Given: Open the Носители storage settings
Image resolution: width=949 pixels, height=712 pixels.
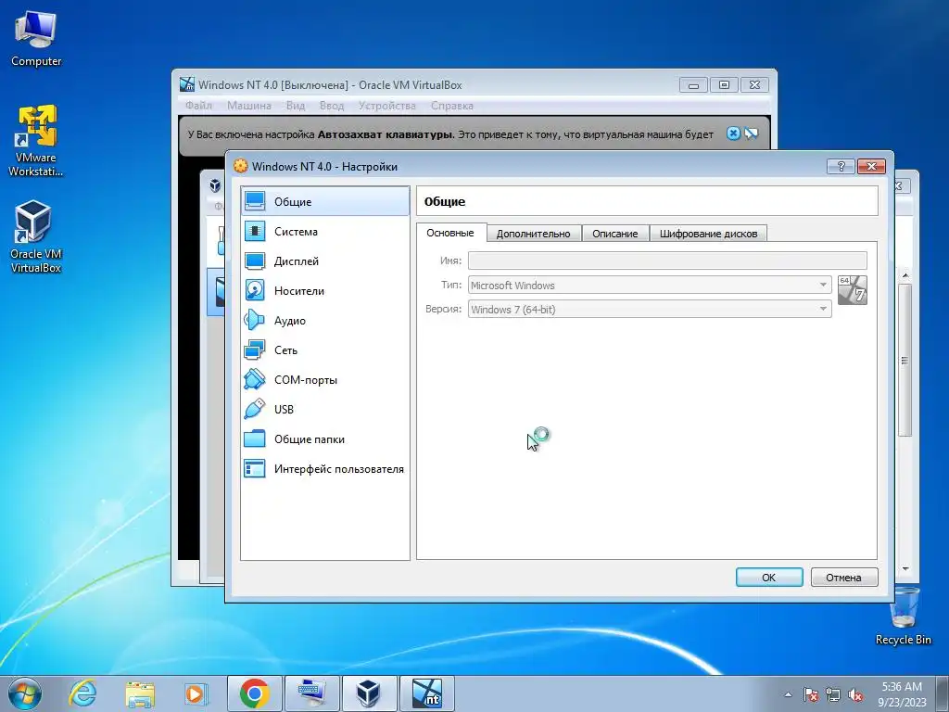Looking at the screenshot, I should click(325, 290).
